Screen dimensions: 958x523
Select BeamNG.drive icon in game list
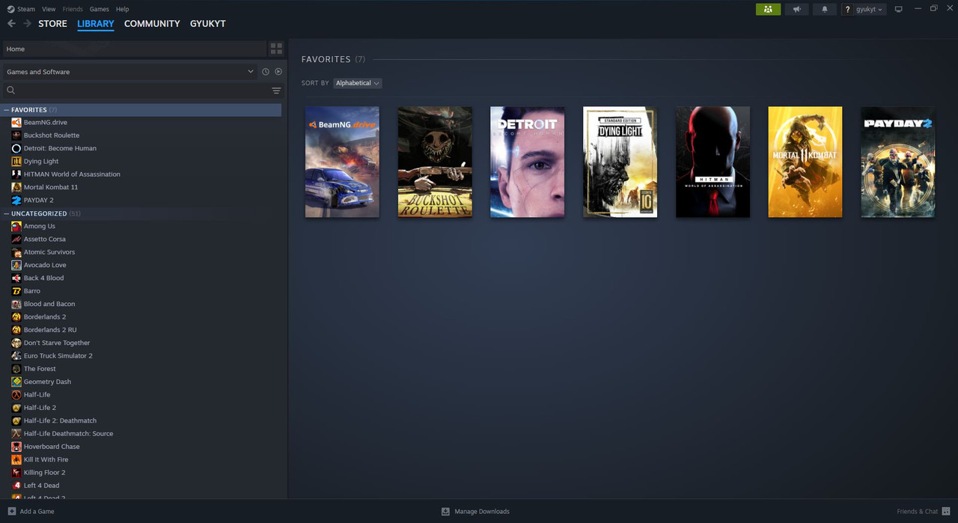point(16,122)
